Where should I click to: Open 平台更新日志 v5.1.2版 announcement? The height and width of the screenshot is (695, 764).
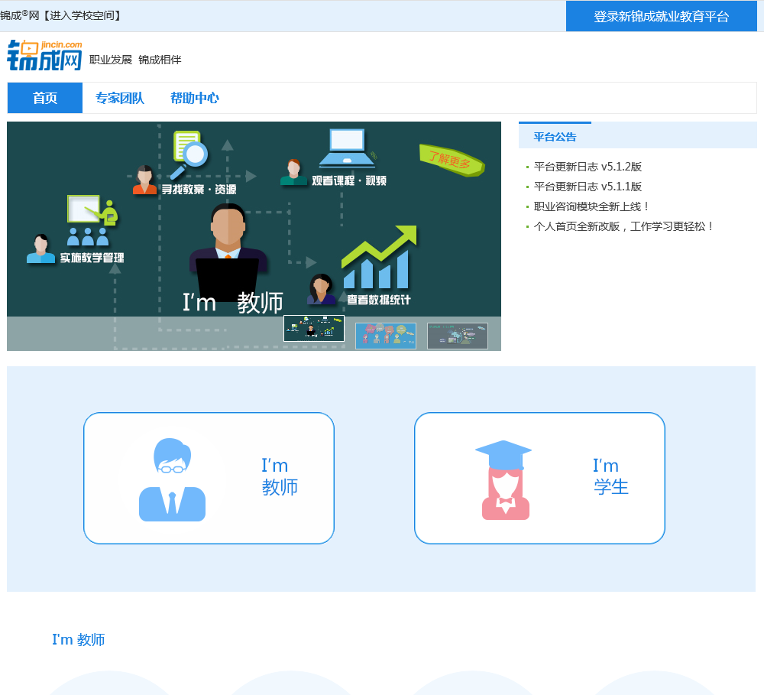coord(588,167)
